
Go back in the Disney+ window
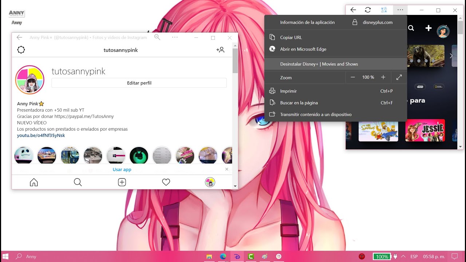coord(353,10)
